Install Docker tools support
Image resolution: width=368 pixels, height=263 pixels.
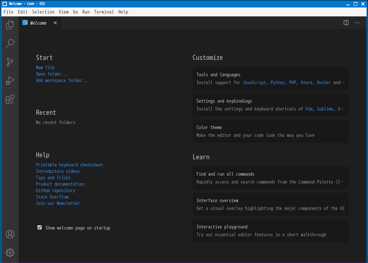click(x=324, y=83)
